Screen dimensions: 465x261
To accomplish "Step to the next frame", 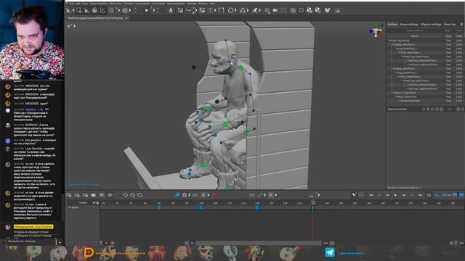I will point(404,195).
